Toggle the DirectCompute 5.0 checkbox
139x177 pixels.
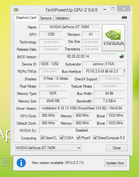pos(95,138)
